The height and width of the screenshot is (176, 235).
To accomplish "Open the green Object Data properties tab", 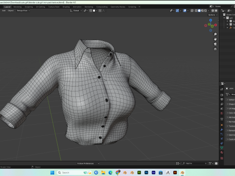I will (222, 148).
